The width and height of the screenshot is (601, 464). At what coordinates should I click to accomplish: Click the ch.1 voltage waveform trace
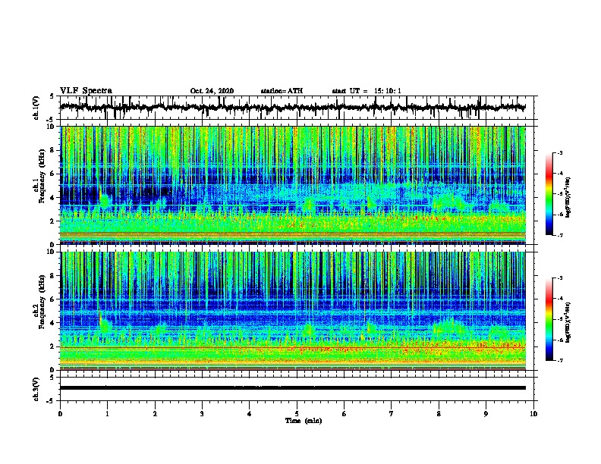tap(292, 108)
